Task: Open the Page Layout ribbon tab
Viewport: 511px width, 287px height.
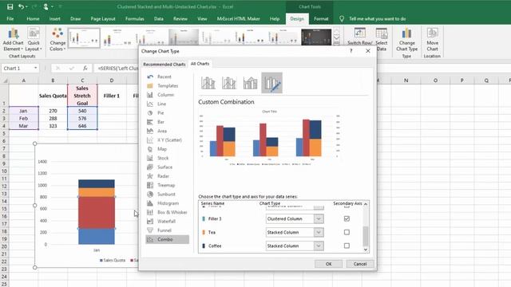Action: coord(103,19)
